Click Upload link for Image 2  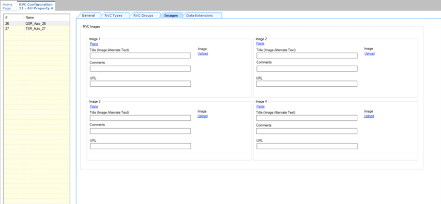click(x=370, y=54)
